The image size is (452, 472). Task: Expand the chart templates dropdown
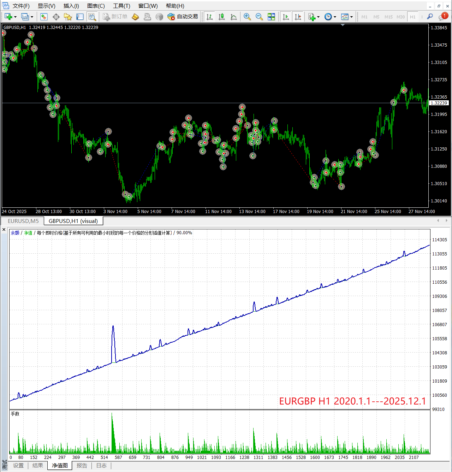(x=351, y=17)
